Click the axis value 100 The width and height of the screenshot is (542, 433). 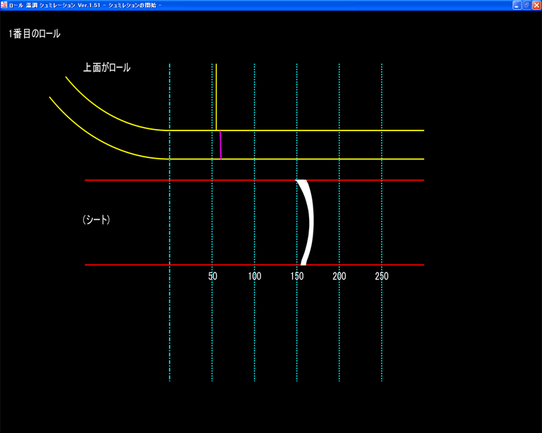(255, 276)
